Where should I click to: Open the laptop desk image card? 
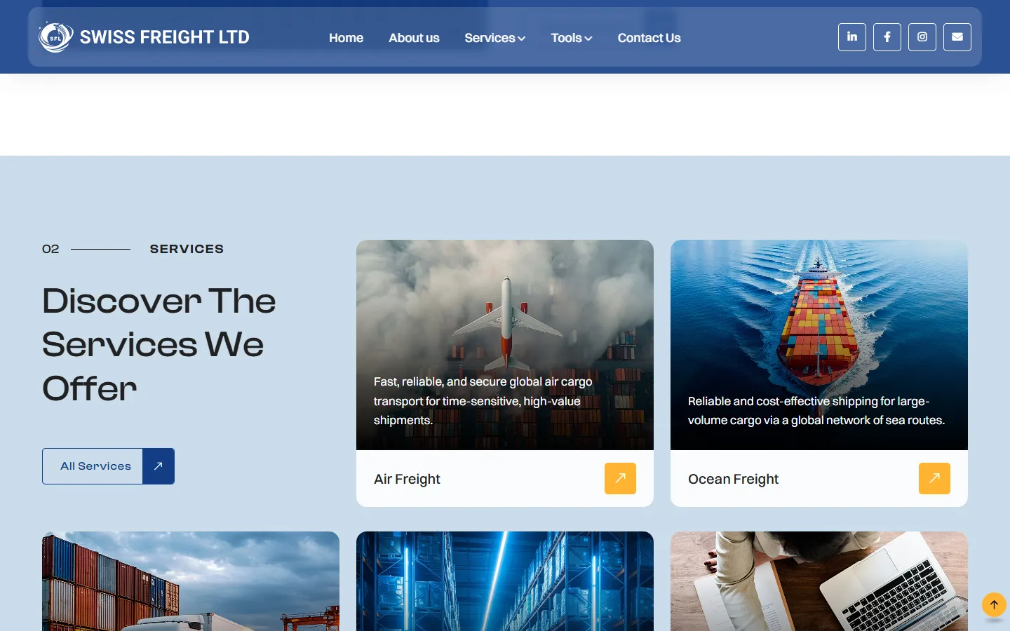(x=819, y=581)
